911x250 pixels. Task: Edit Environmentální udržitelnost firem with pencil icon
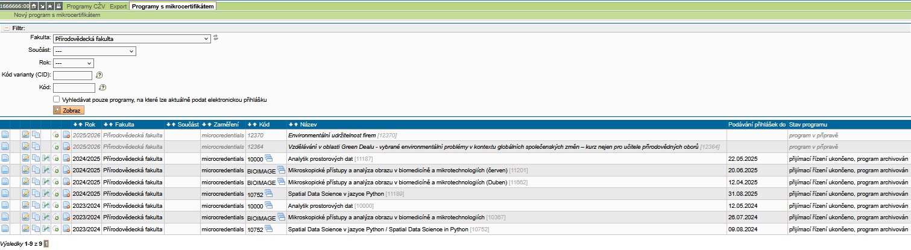tap(25, 135)
